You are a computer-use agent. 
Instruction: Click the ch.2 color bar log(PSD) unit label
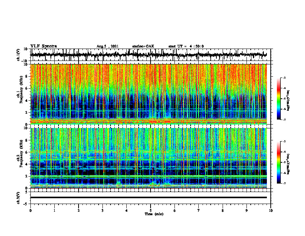288,164
